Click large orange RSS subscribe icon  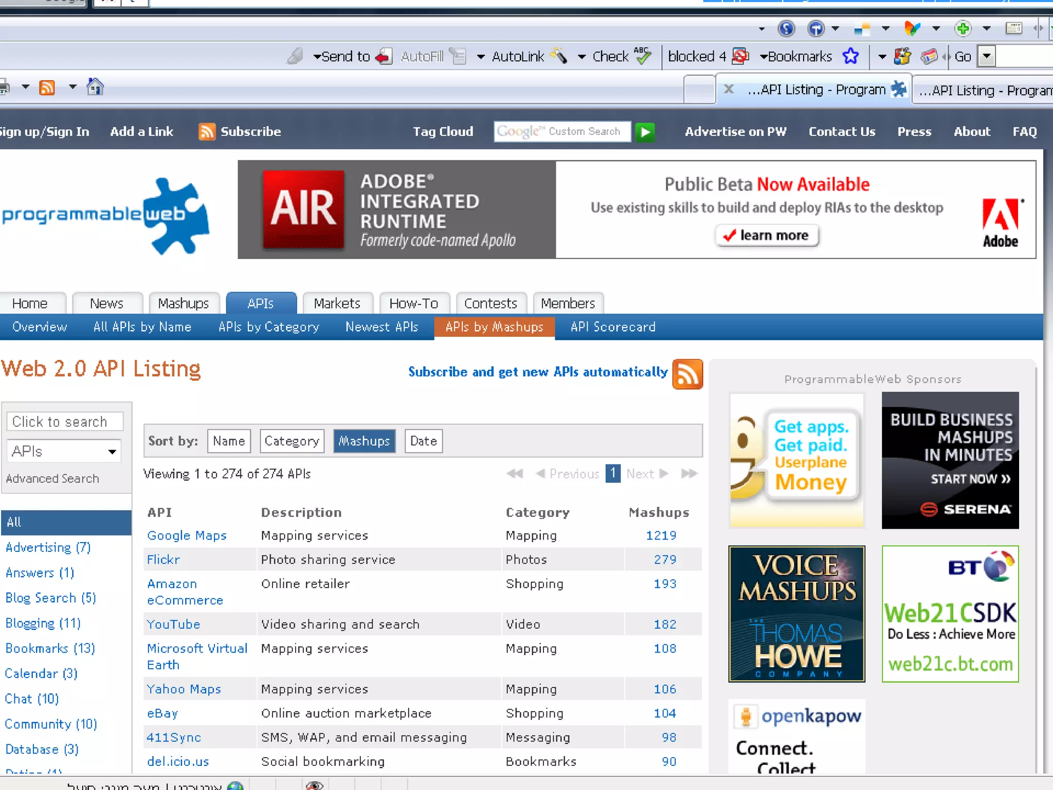[x=687, y=374]
